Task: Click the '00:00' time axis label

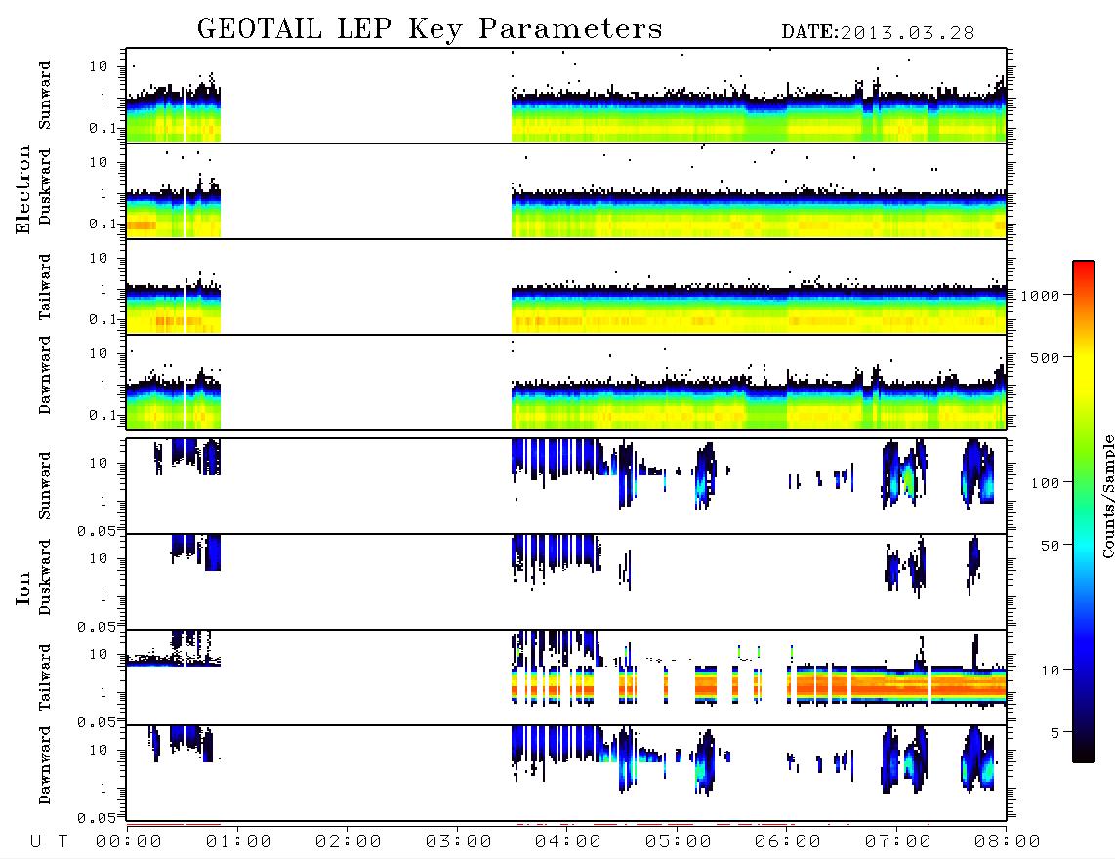Action: 129,842
